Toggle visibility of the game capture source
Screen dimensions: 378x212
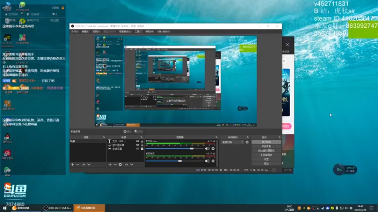[137, 149]
